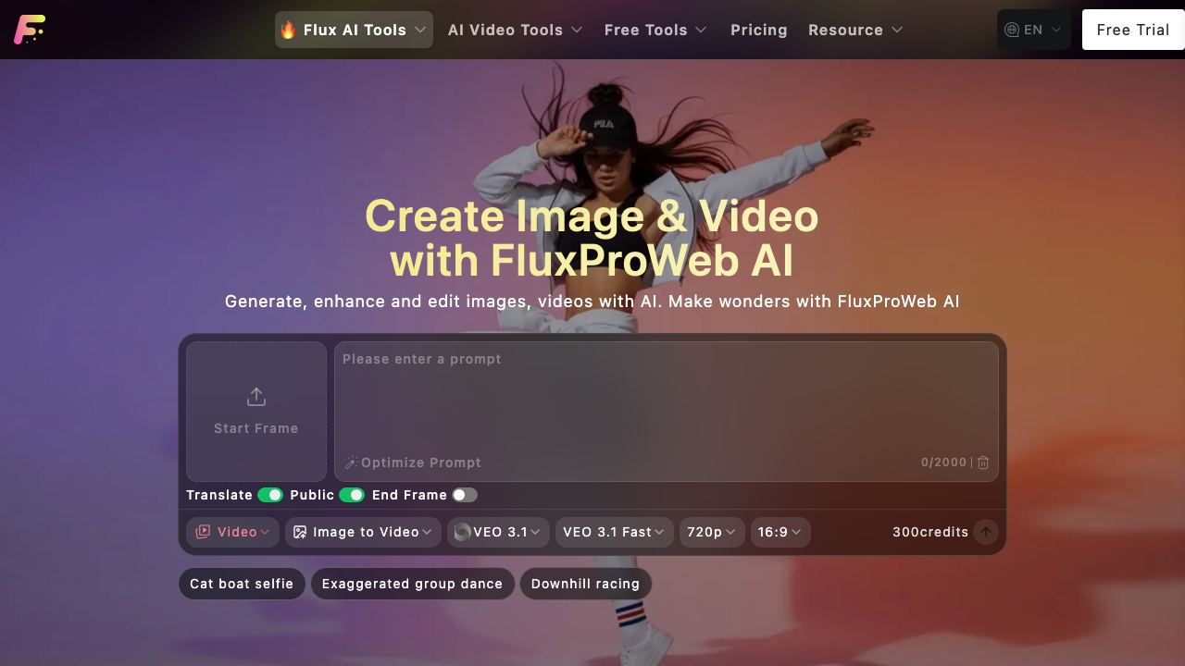Open the Flux AI Tools menu
This screenshot has height=666, width=1185.
coord(354,30)
